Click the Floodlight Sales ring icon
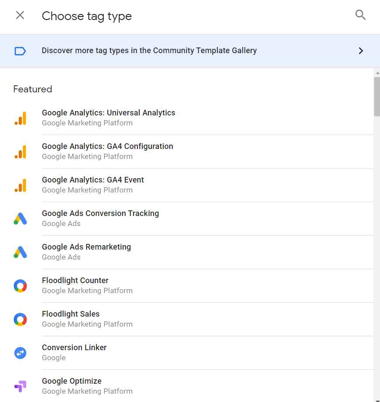This screenshot has width=380, height=402. tap(20, 319)
